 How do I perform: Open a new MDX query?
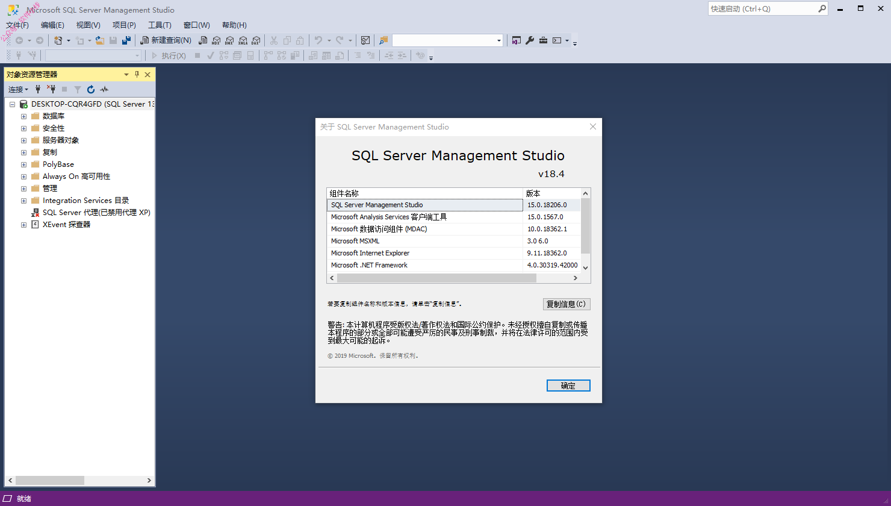(216, 40)
